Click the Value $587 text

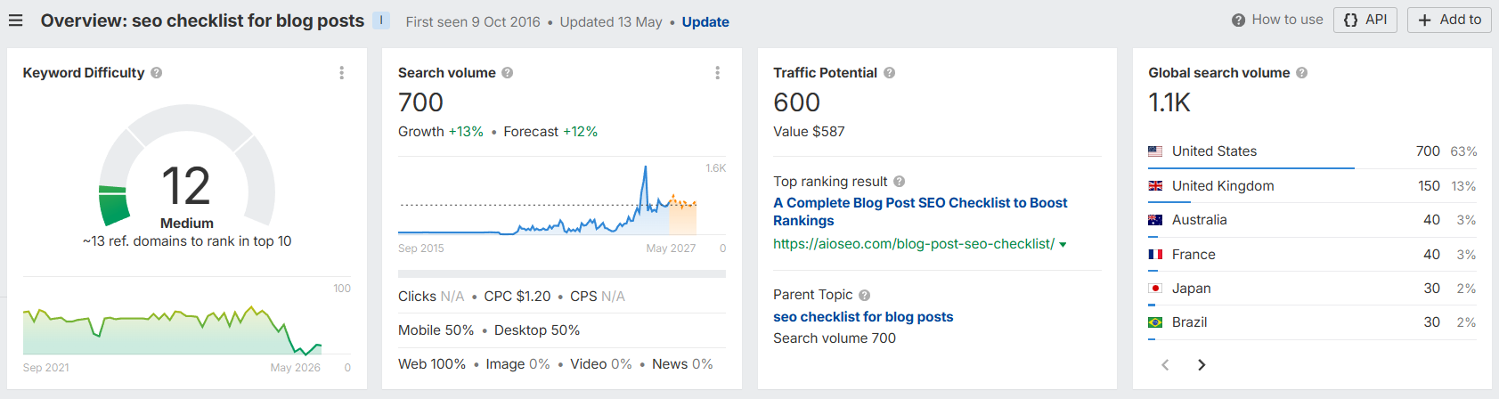pos(809,132)
